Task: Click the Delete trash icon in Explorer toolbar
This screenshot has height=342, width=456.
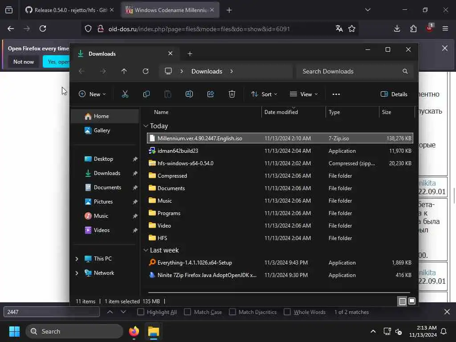Action: pyautogui.click(x=232, y=94)
